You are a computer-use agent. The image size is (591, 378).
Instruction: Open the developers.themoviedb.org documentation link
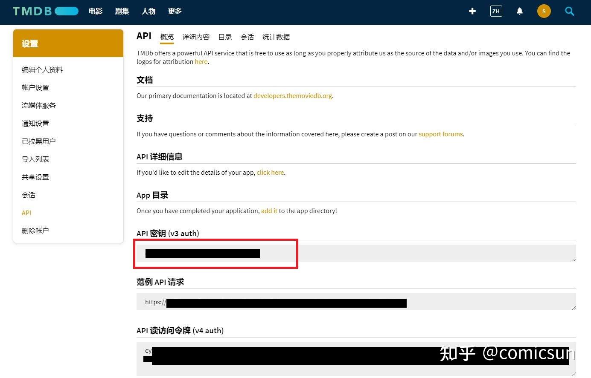[293, 95]
